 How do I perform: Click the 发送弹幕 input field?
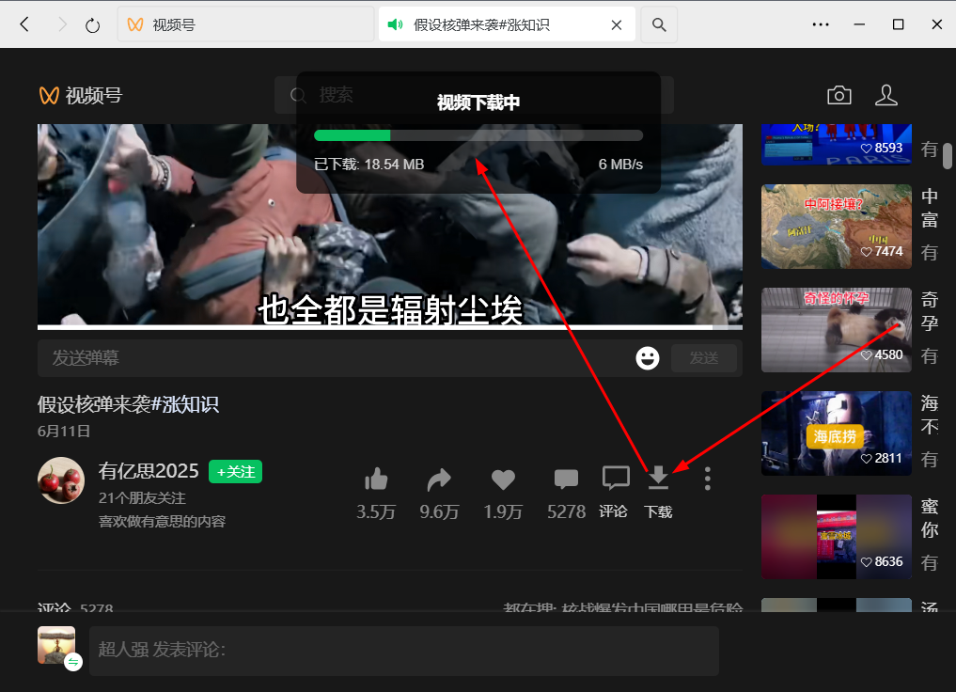click(329, 358)
